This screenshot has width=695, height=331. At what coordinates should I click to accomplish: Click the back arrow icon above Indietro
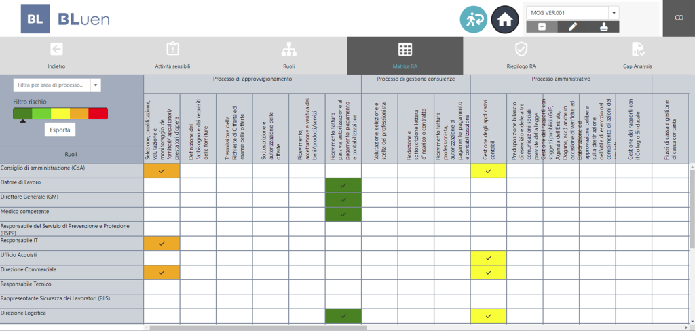[x=56, y=50]
